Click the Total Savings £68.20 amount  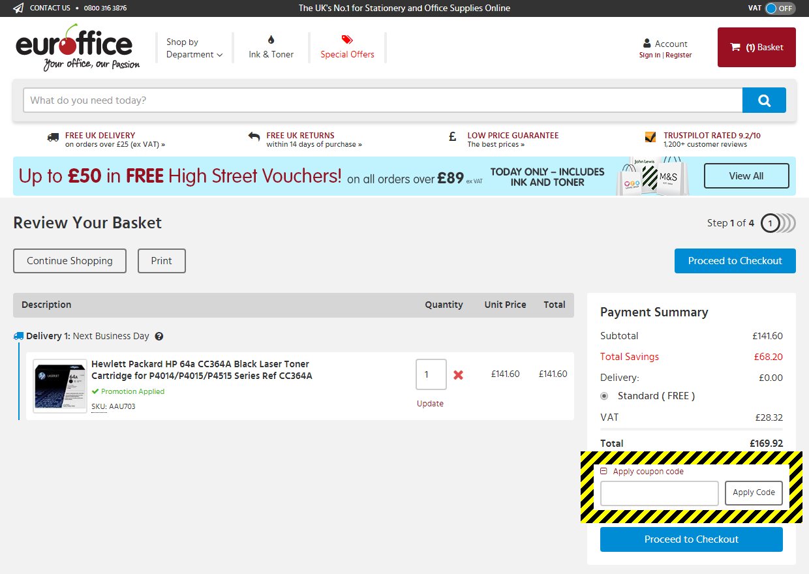(x=767, y=357)
